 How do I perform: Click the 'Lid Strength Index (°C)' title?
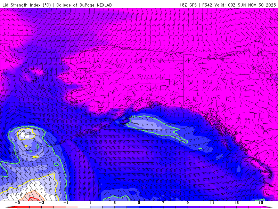tap(27, 5)
